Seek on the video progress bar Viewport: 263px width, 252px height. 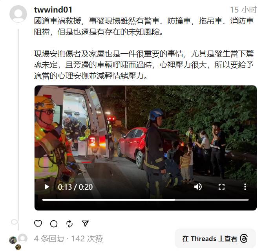145,199
